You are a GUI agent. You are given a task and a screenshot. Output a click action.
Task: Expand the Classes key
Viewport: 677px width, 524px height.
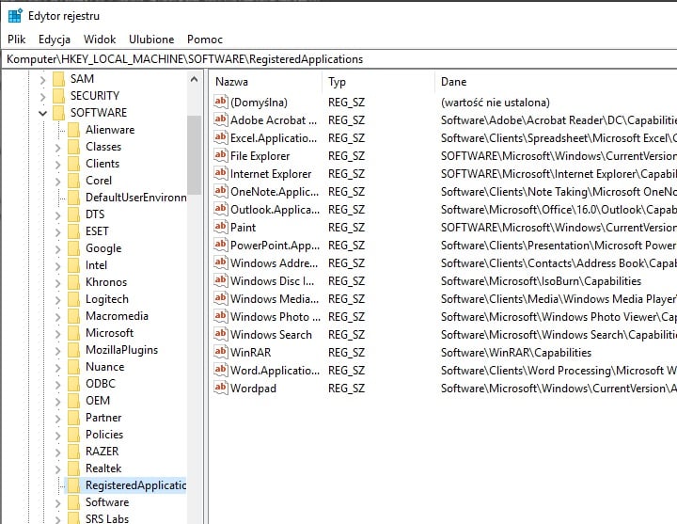[58, 147]
